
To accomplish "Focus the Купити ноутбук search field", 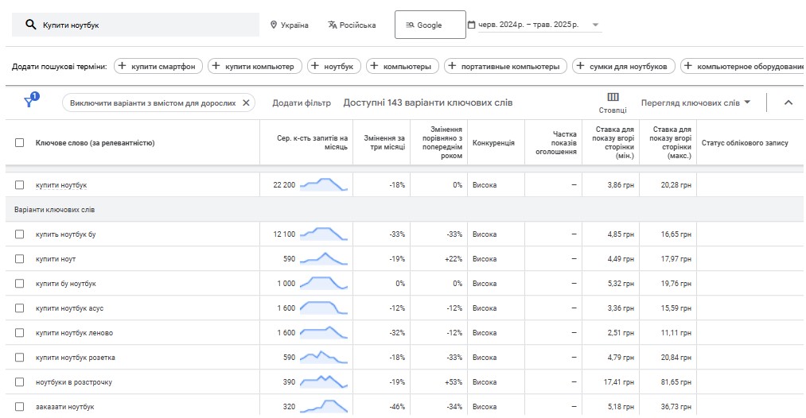I will pos(136,25).
